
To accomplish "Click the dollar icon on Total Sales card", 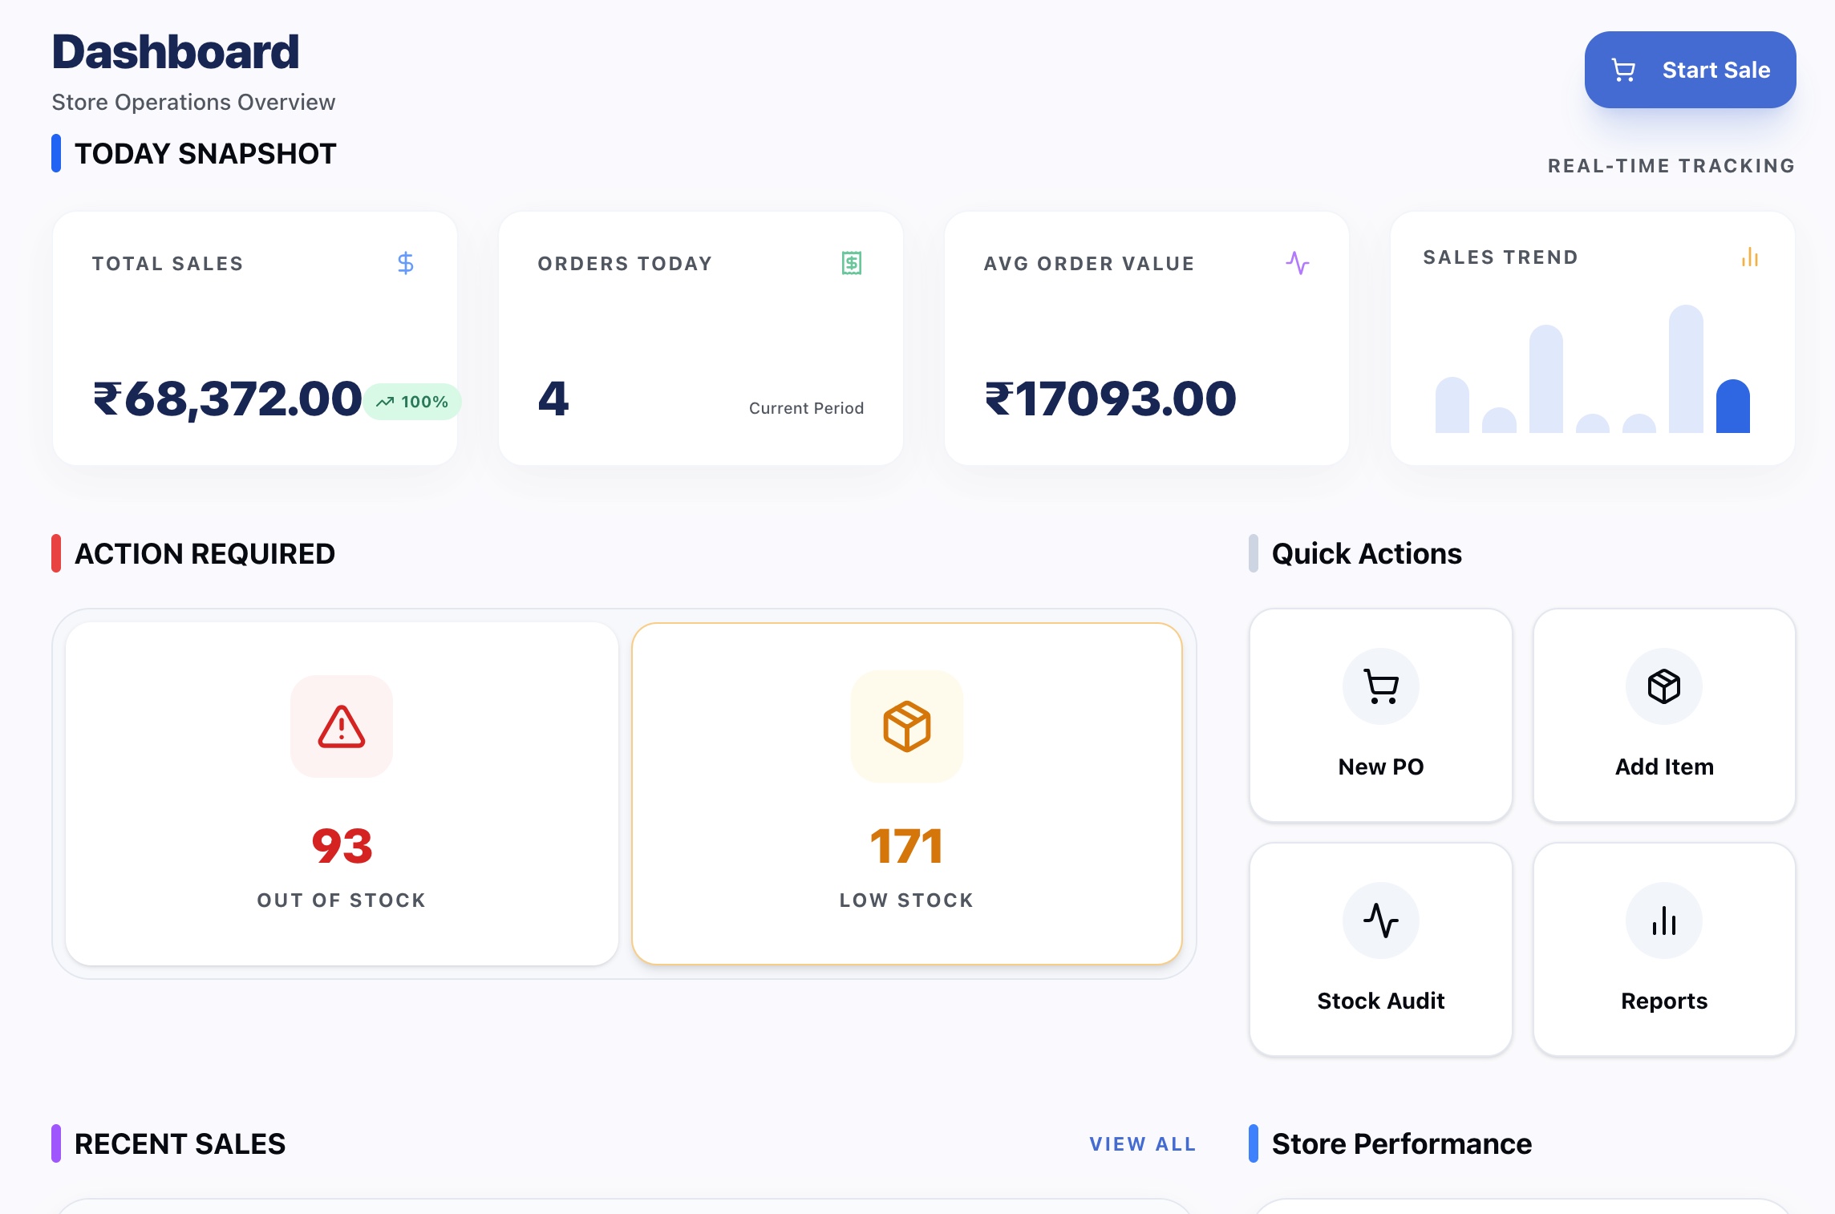I will (405, 262).
